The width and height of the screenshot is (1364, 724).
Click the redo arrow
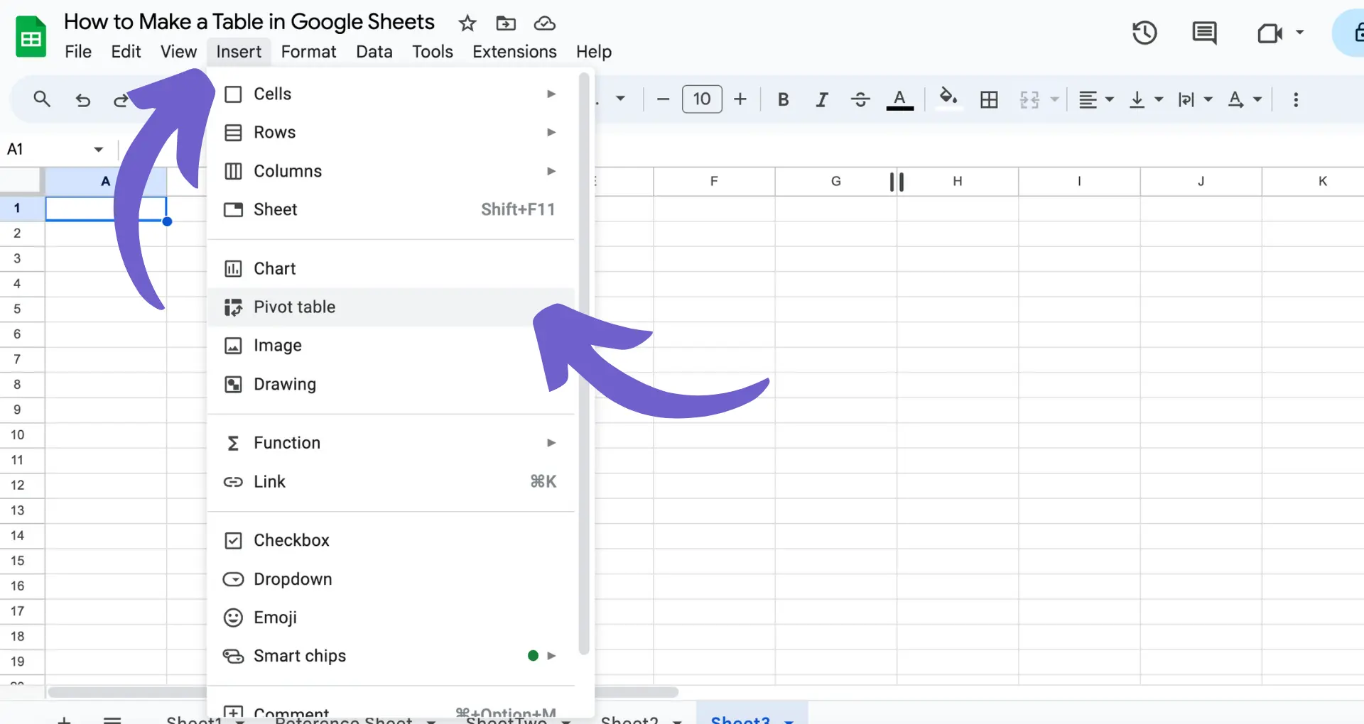(x=121, y=100)
